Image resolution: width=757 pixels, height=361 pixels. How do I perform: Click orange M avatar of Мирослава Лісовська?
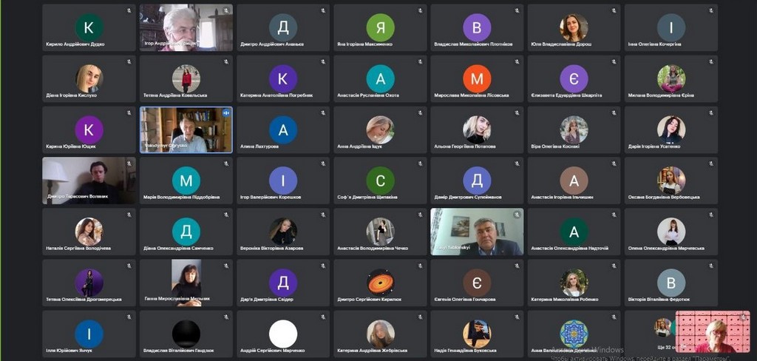tap(477, 78)
